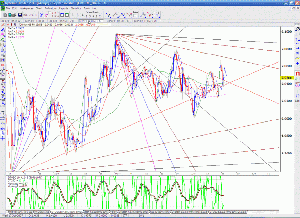
Task: Click Wed 17-Oct-2007 in status bar
Action: pyautogui.click(x=12, y=216)
